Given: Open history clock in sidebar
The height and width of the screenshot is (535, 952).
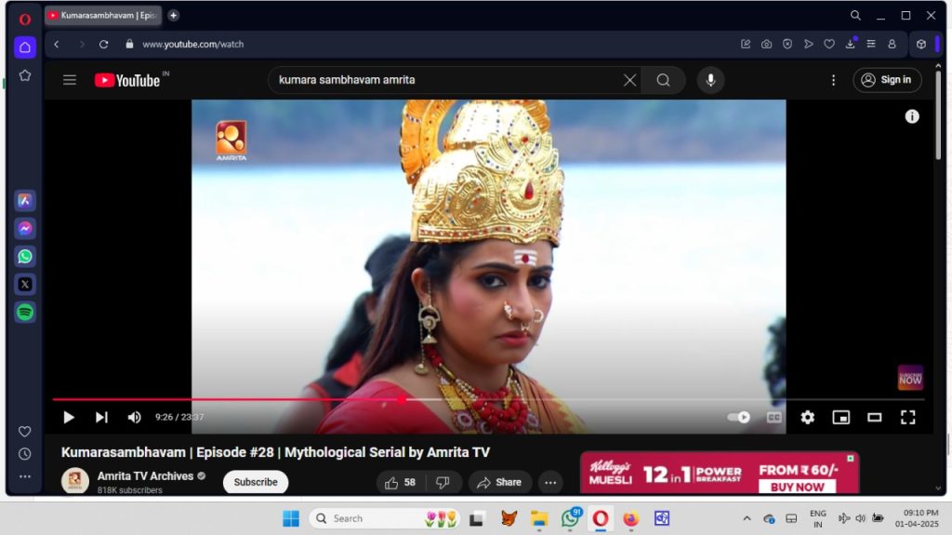Looking at the screenshot, I should (25, 453).
